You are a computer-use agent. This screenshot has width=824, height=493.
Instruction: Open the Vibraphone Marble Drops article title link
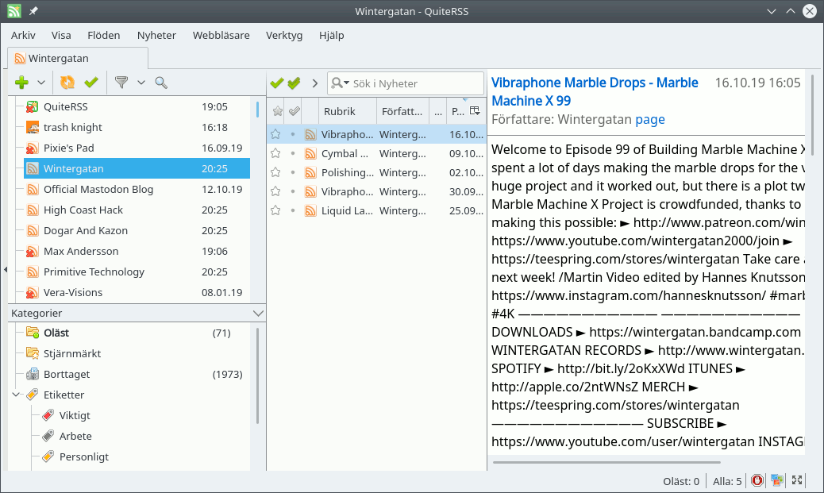click(595, 91)
